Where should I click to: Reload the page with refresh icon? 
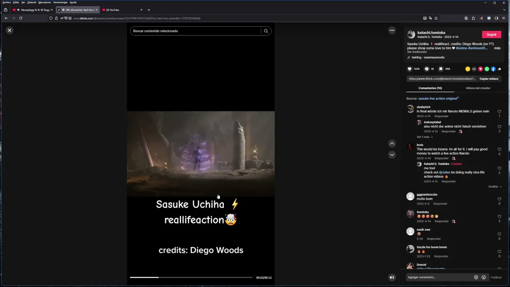click(21, 18)
